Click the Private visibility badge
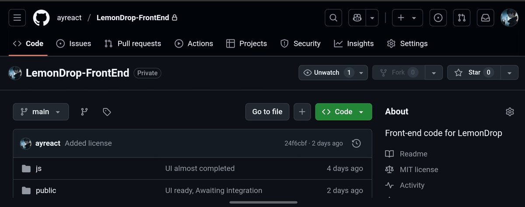This screenshot has width=525, height=207. pyautogui.click(x=147, y=73)
